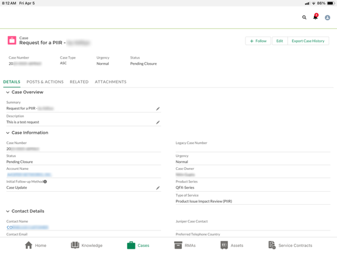337x253 pixels.
Task: Tap the Assets icon in bottom bar
Action: coord(224,245)
